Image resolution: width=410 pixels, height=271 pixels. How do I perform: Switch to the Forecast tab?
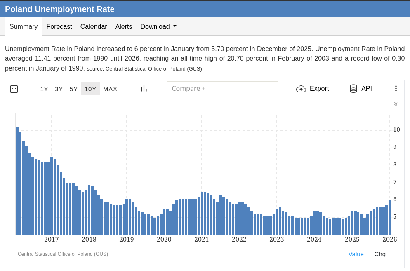pyautogui.click(x=59, y=26)
